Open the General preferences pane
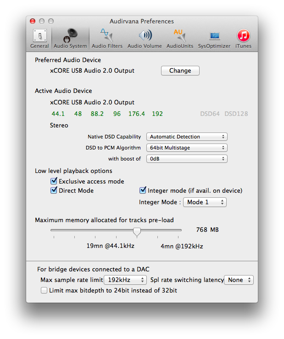The image size is (284, 339). 39,39
